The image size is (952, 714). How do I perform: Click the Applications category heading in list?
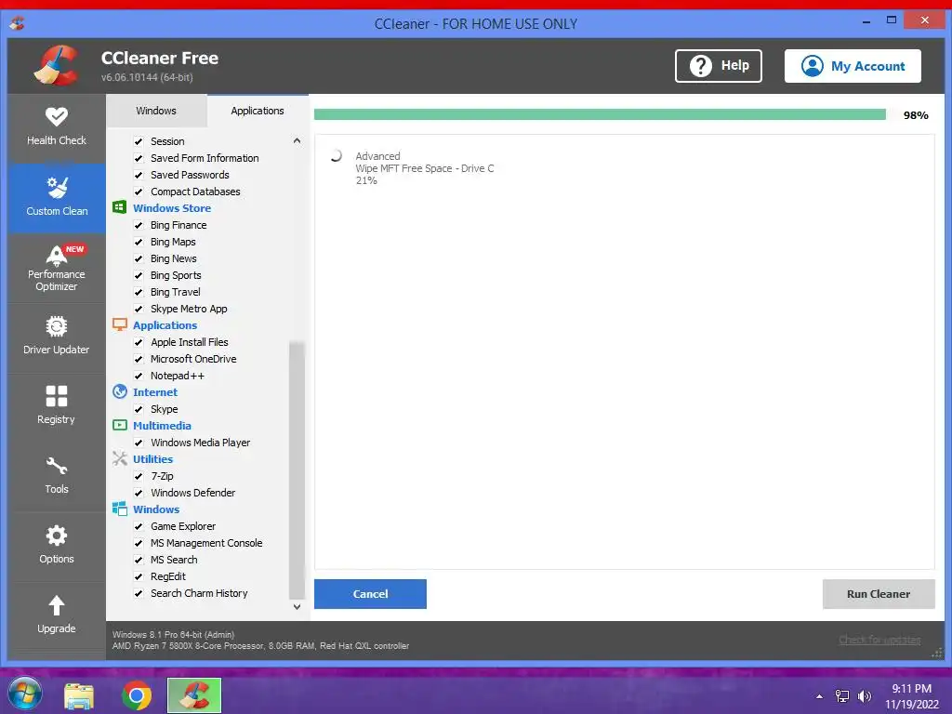165,325
